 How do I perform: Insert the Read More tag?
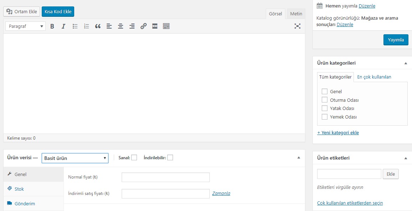pos(155,26)
